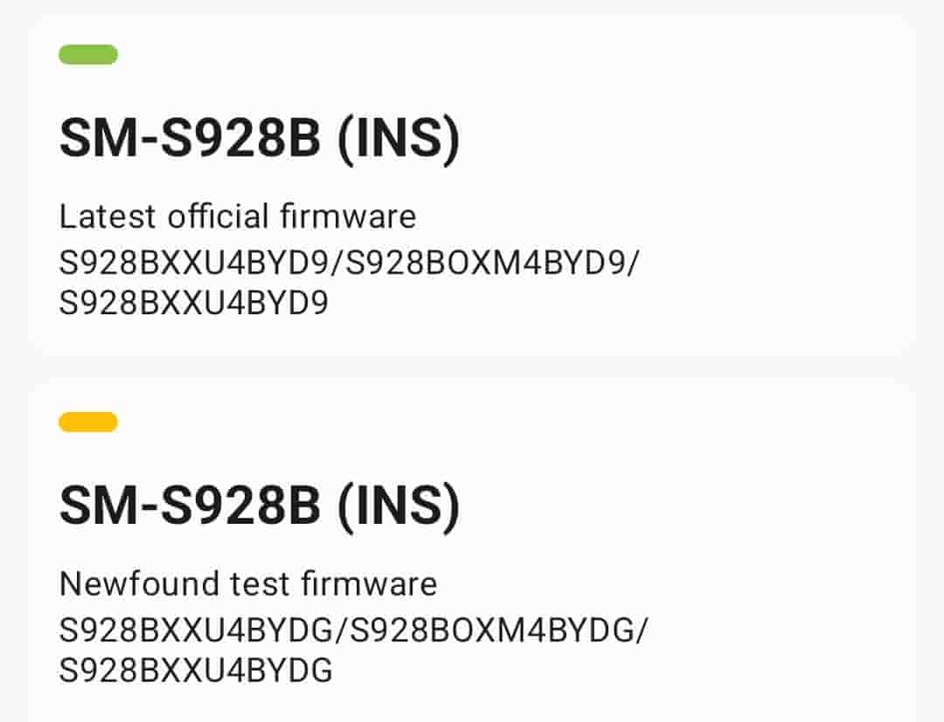
Task: Click the yellow status indicator pill
Action: [88, 423]
